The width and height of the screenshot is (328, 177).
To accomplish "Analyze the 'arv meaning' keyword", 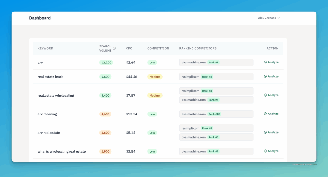I will click(271, 114).
